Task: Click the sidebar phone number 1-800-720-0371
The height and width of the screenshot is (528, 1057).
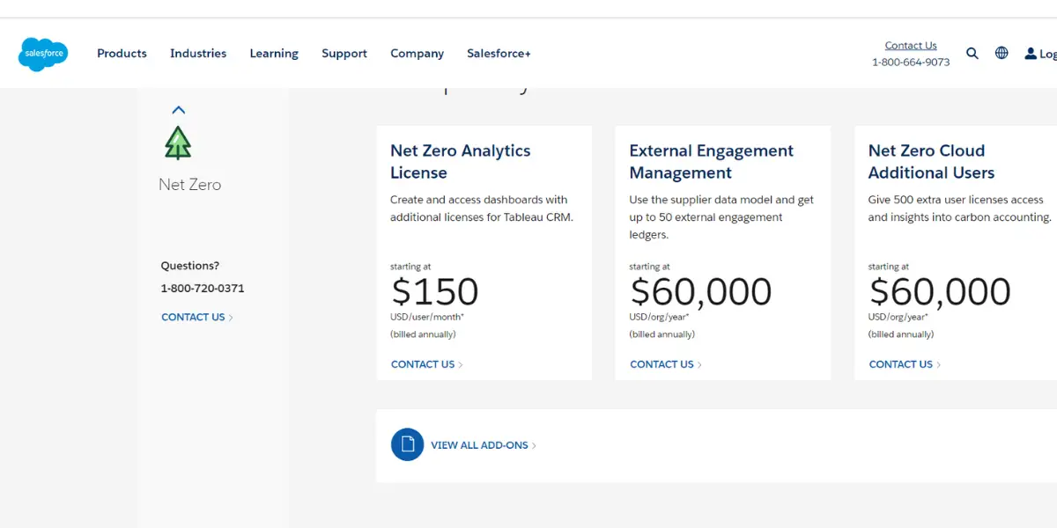Action: click(203, 289)
